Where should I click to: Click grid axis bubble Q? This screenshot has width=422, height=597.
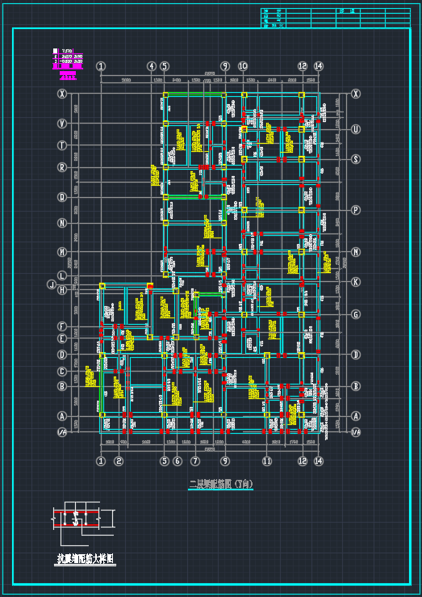tap(62, 197)
